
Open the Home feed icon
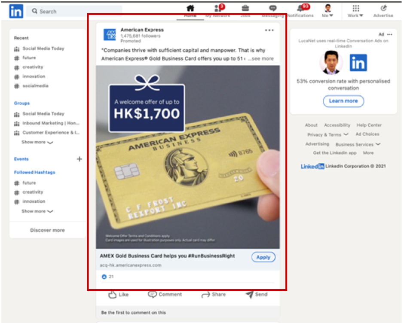click(x=190, y=9)
